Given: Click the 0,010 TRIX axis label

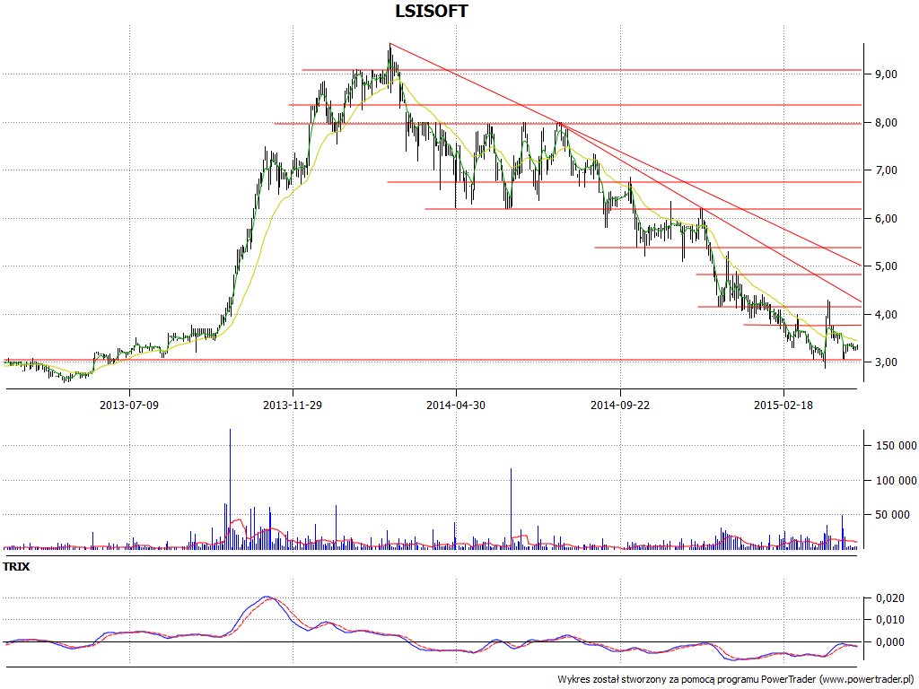Looking at the screenshot, I should pyautogui.click(x=889, y=620).
